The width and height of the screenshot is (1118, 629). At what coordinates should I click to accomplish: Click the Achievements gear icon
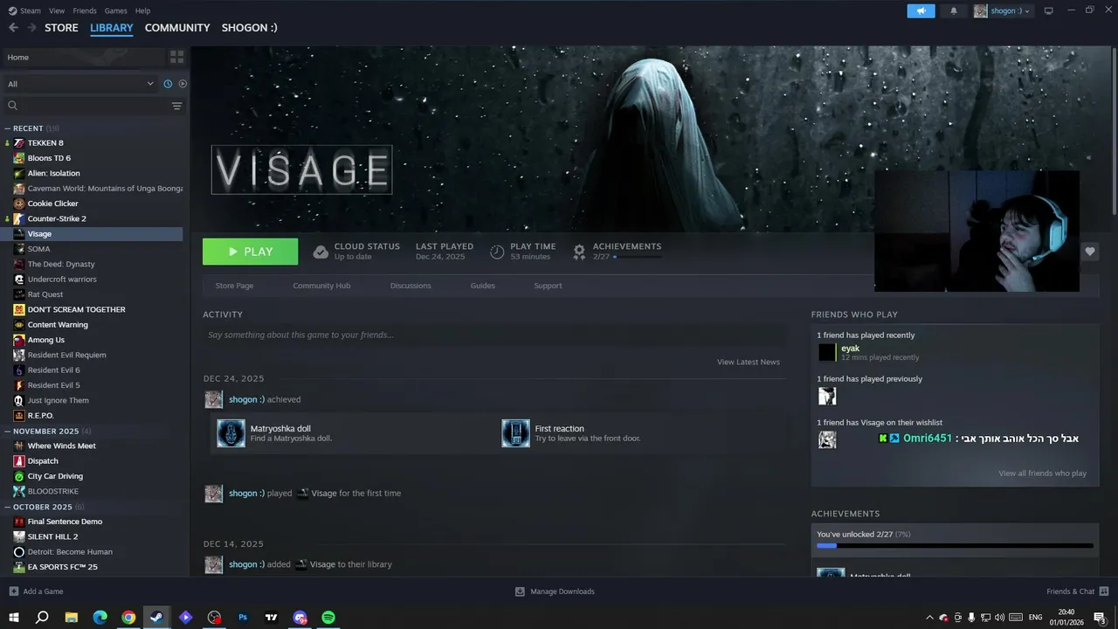coord(579,252)
